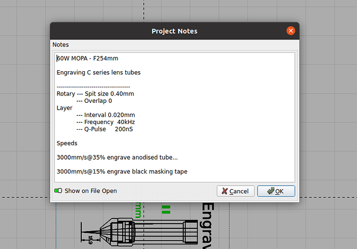Click the dashed separator line in notes

(93, 87)
